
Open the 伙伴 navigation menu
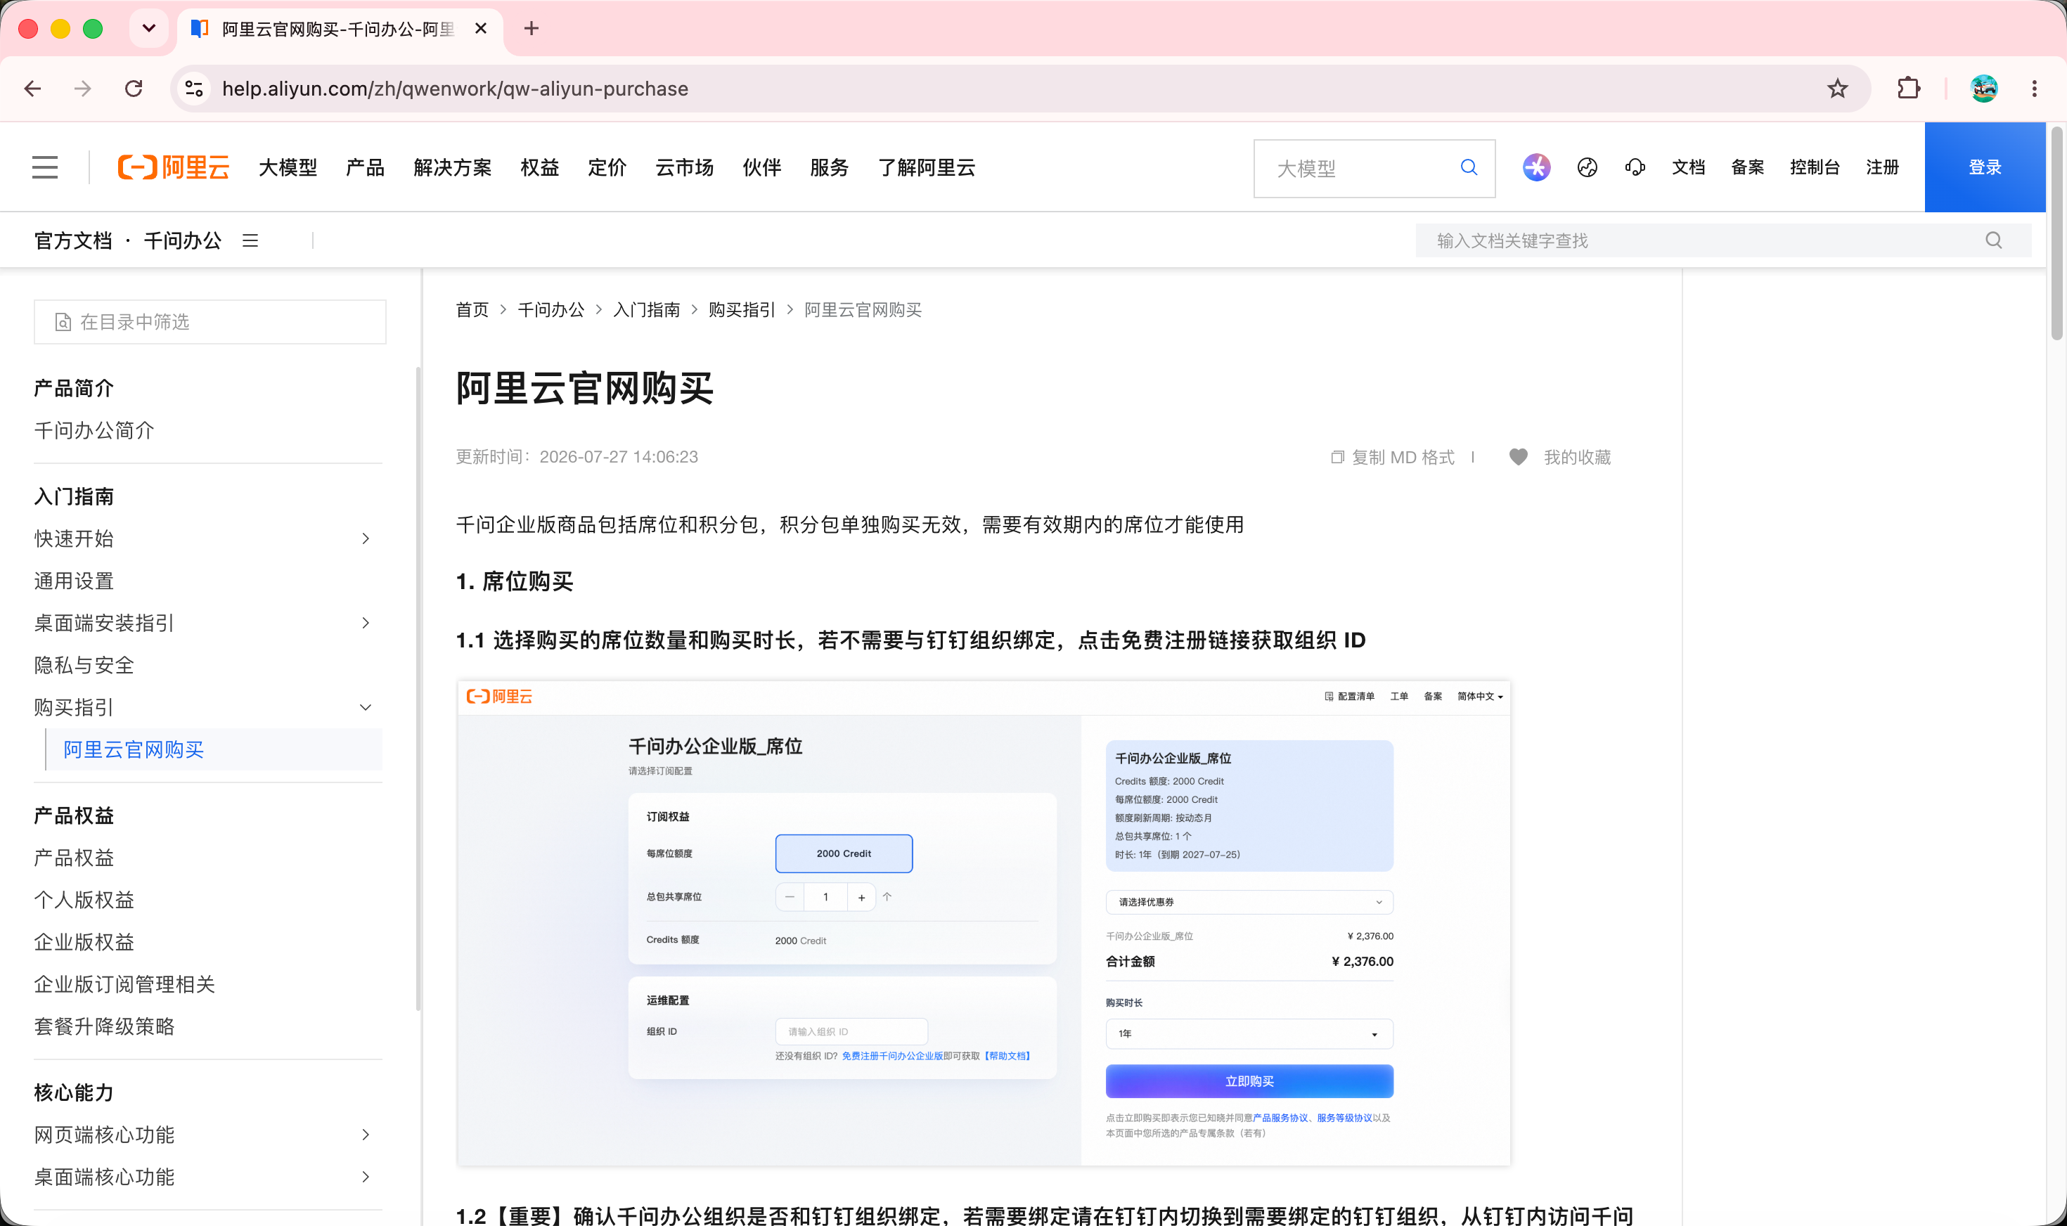tap(761, 168)
